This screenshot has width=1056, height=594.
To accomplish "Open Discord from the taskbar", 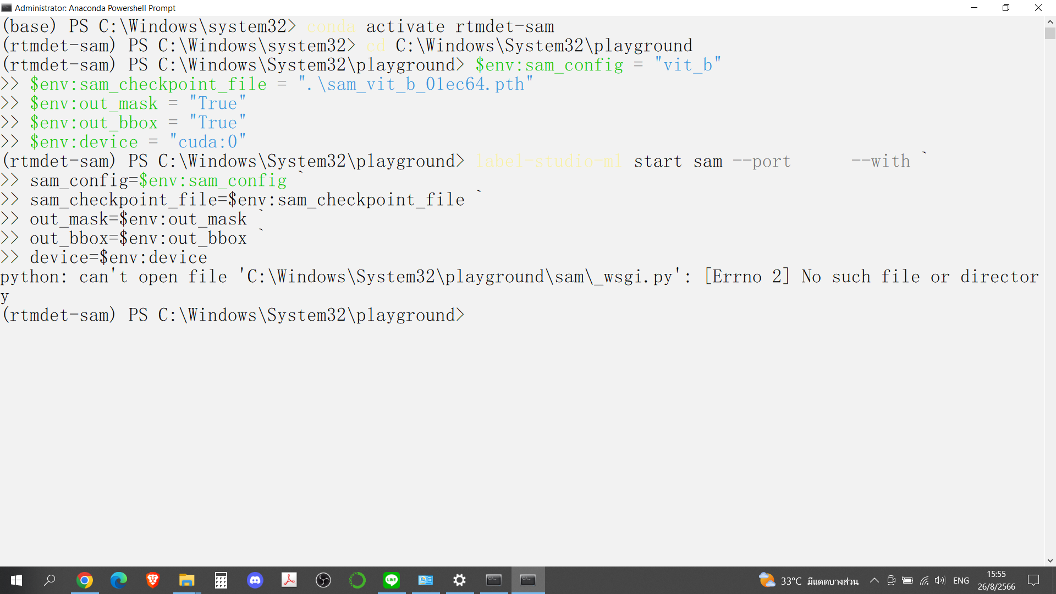I will (255, 580).
